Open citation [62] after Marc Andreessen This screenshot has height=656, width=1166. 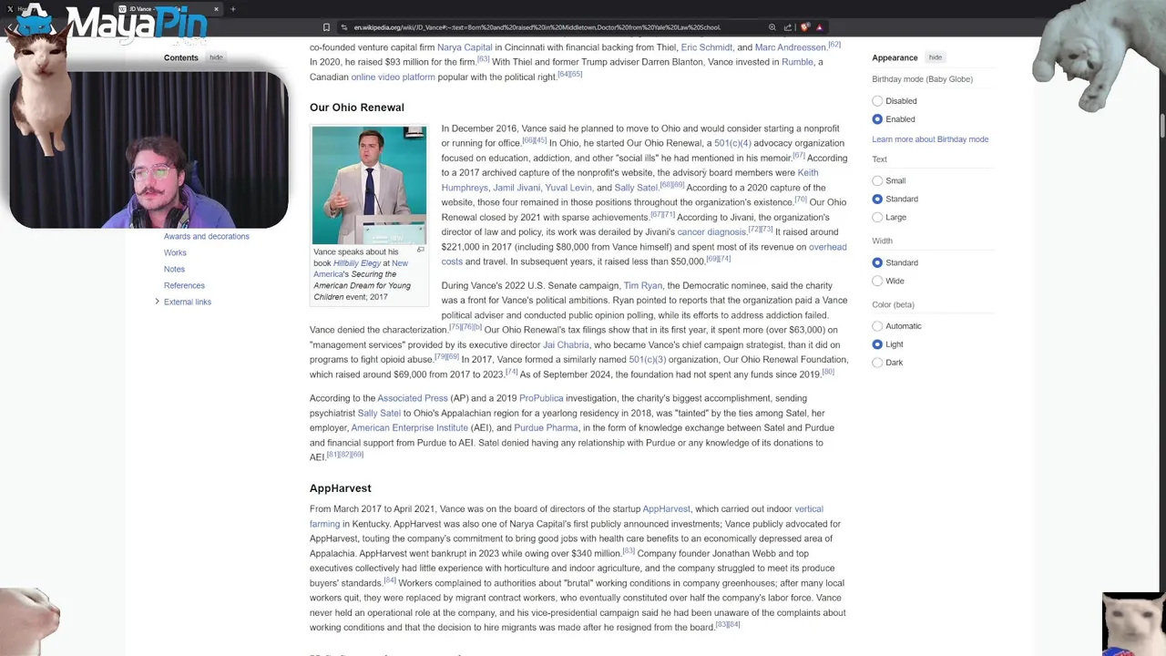(x=834, y=45)
